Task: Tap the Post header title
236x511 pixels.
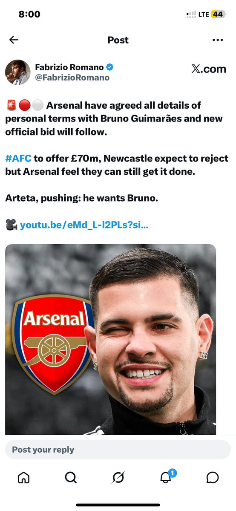Action: coord(118,40)
